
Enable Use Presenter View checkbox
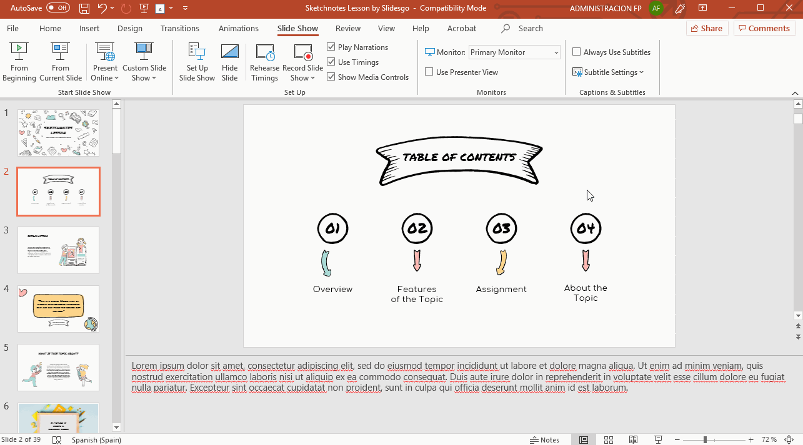coord(429,72)
